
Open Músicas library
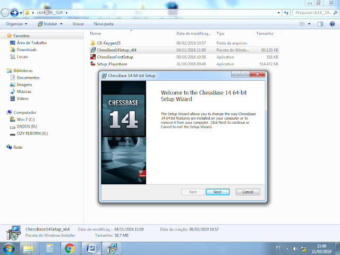click(x=24, y=91)
